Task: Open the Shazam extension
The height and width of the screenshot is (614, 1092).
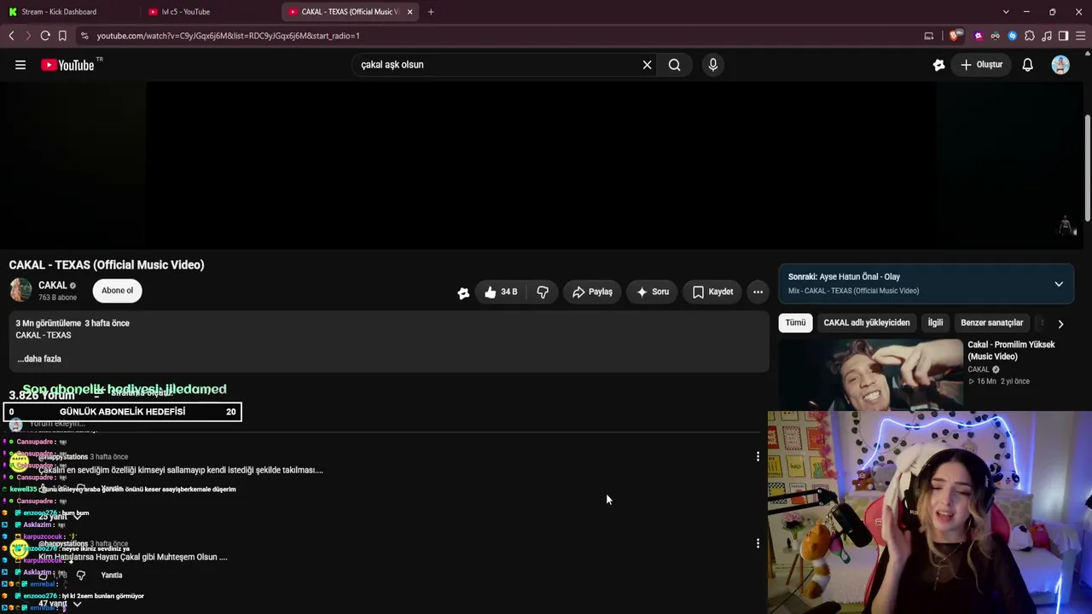Action: [1013, 36]
